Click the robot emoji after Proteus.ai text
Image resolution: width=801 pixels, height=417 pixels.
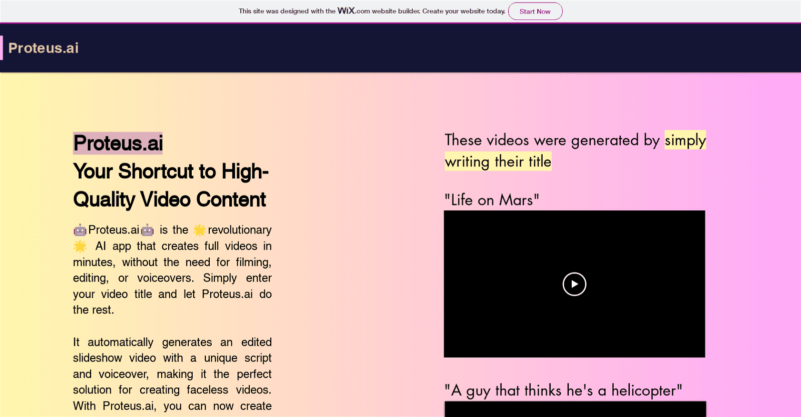(x=147, y=230)
